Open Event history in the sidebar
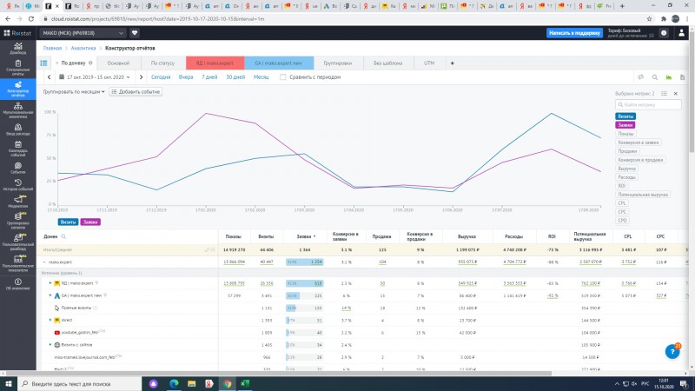 coord(17,185)
